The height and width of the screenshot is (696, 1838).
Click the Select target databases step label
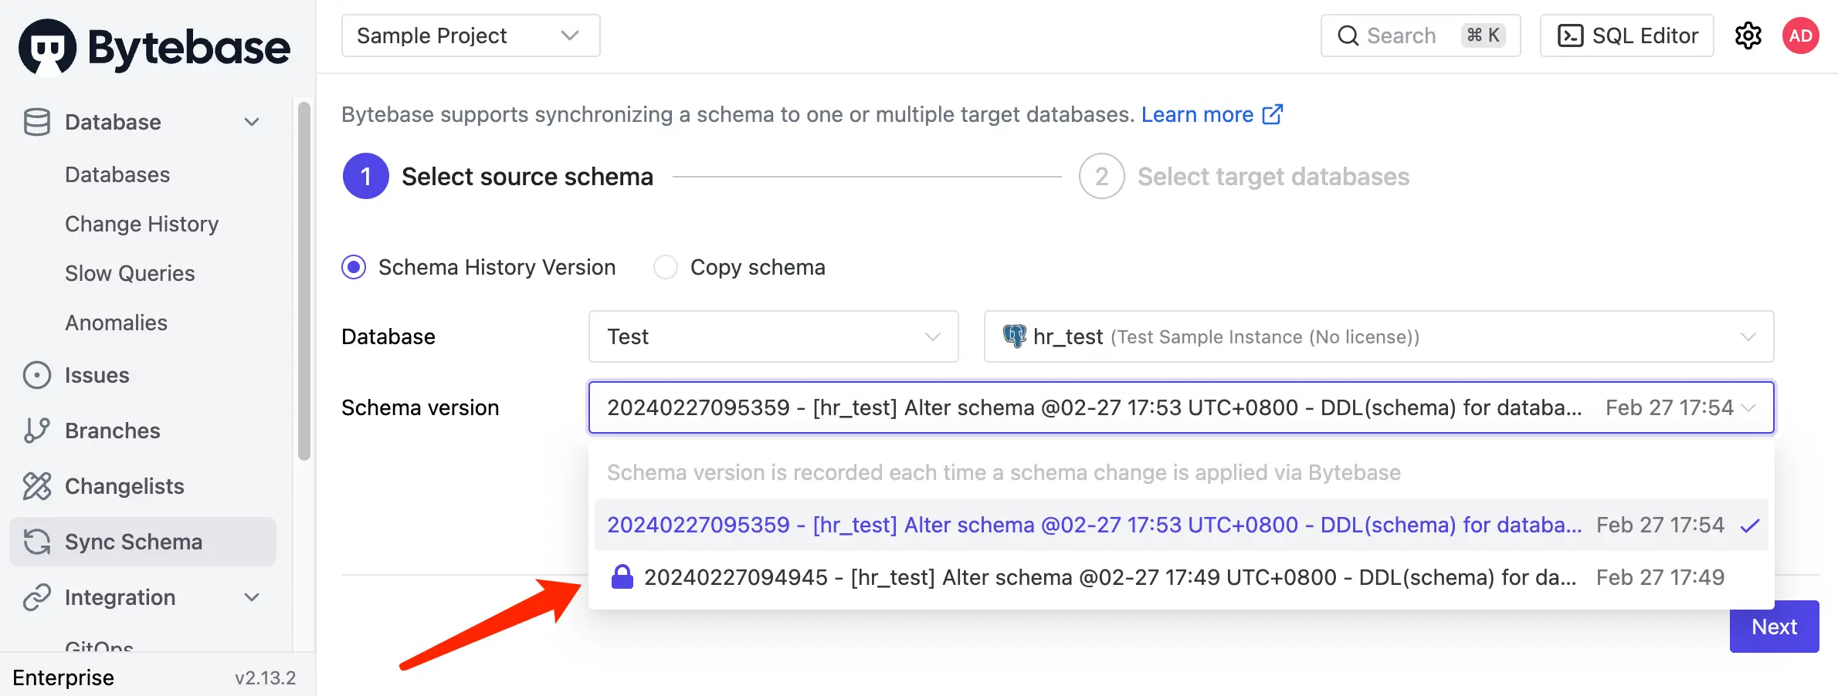(1273, 177)
